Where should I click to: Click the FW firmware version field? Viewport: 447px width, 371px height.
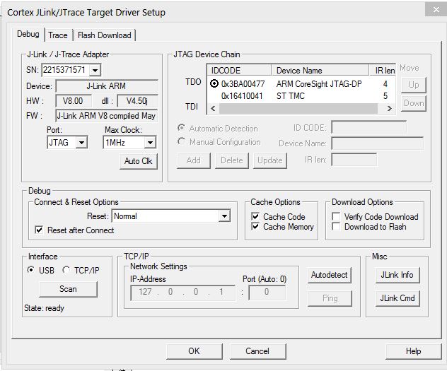[107, 116]
